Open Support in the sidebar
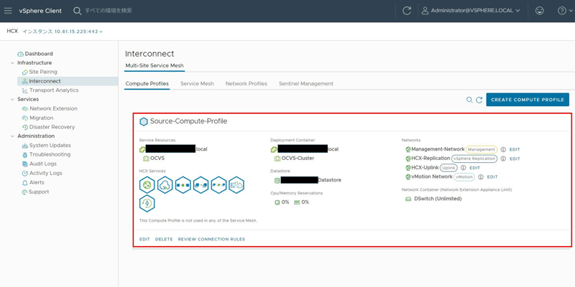The image size is (575, 287). pyautogui.click(x=35, y=192)
